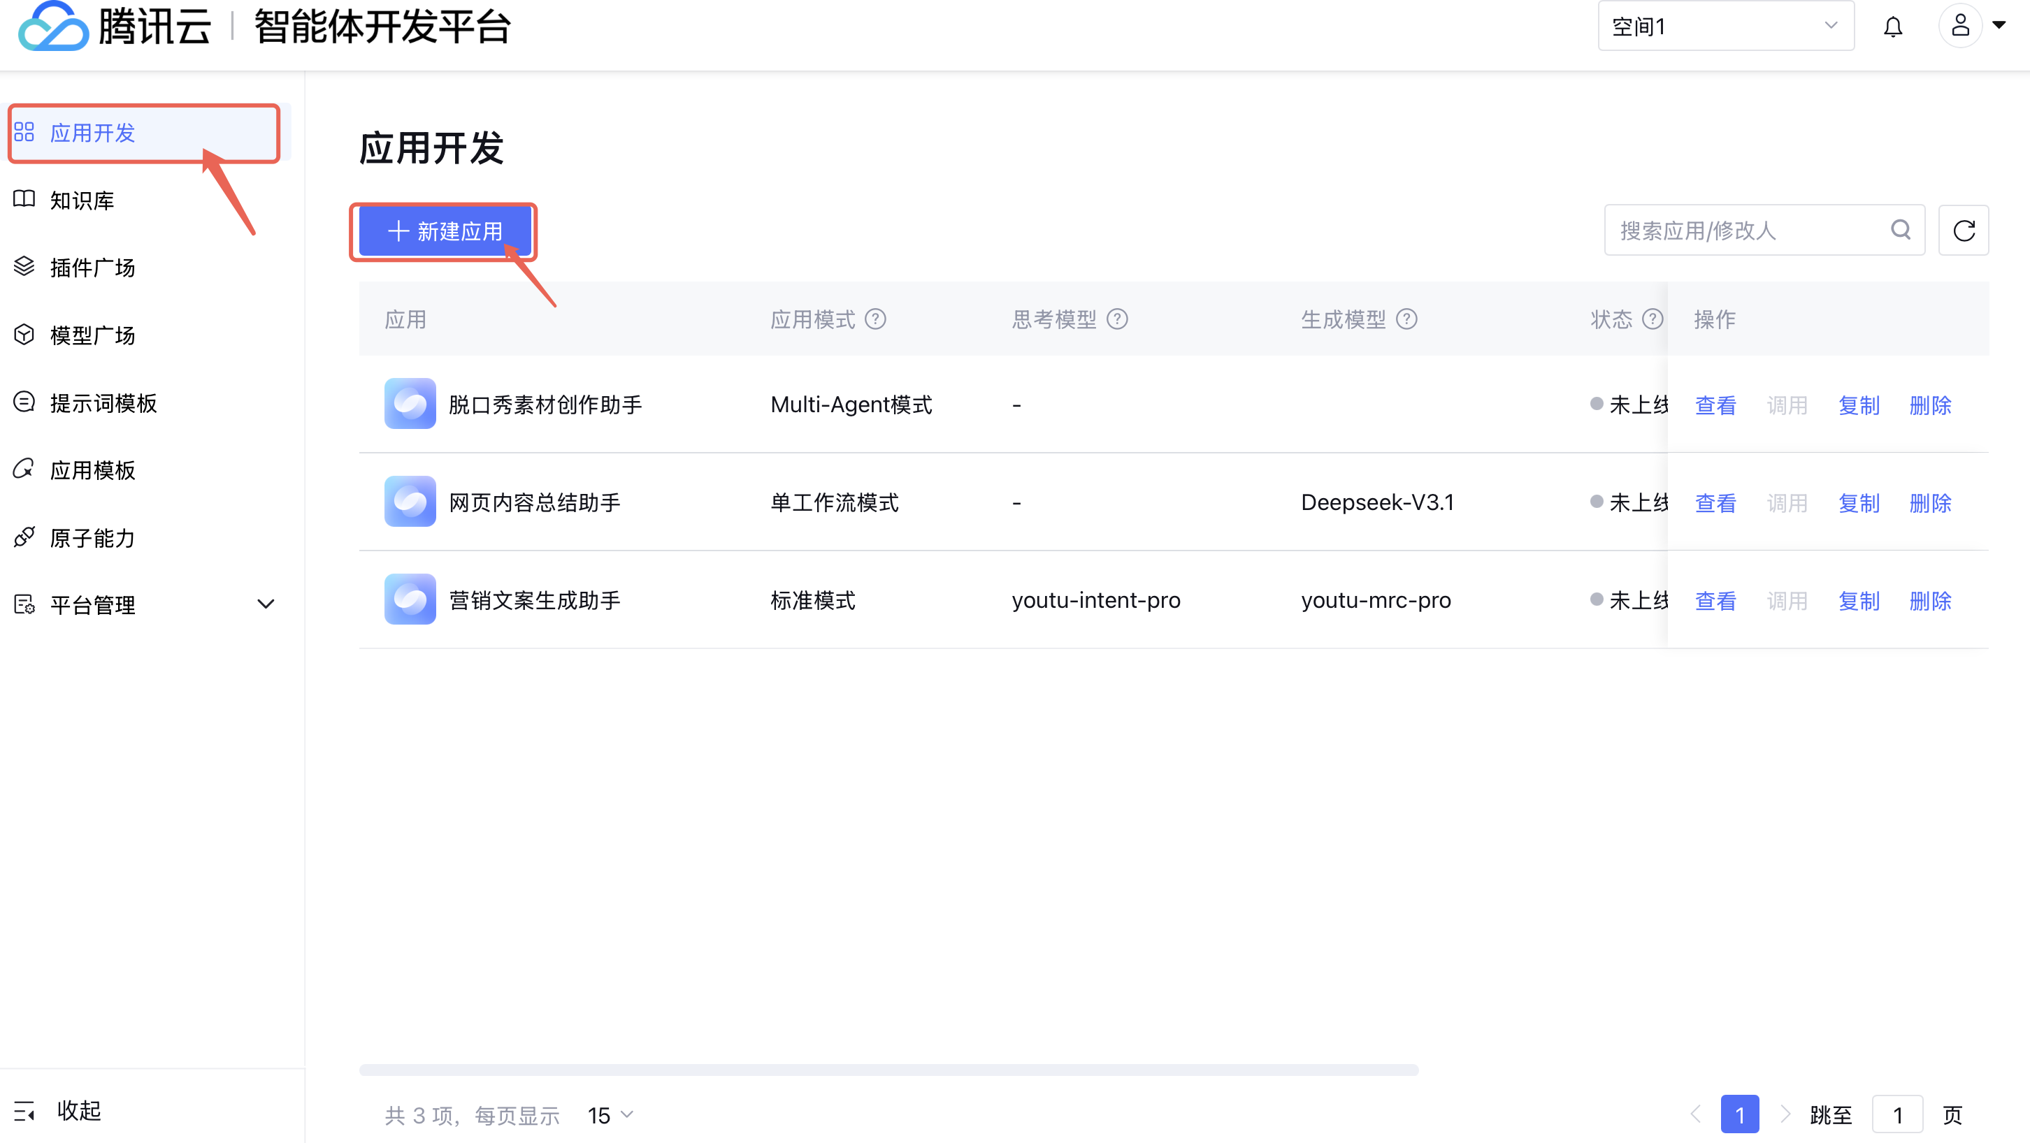This screenshot has width=2030, height=1143.
Task: Click help icon next to 应用模式
Action: pyautogui.click(x=875, y=319)
